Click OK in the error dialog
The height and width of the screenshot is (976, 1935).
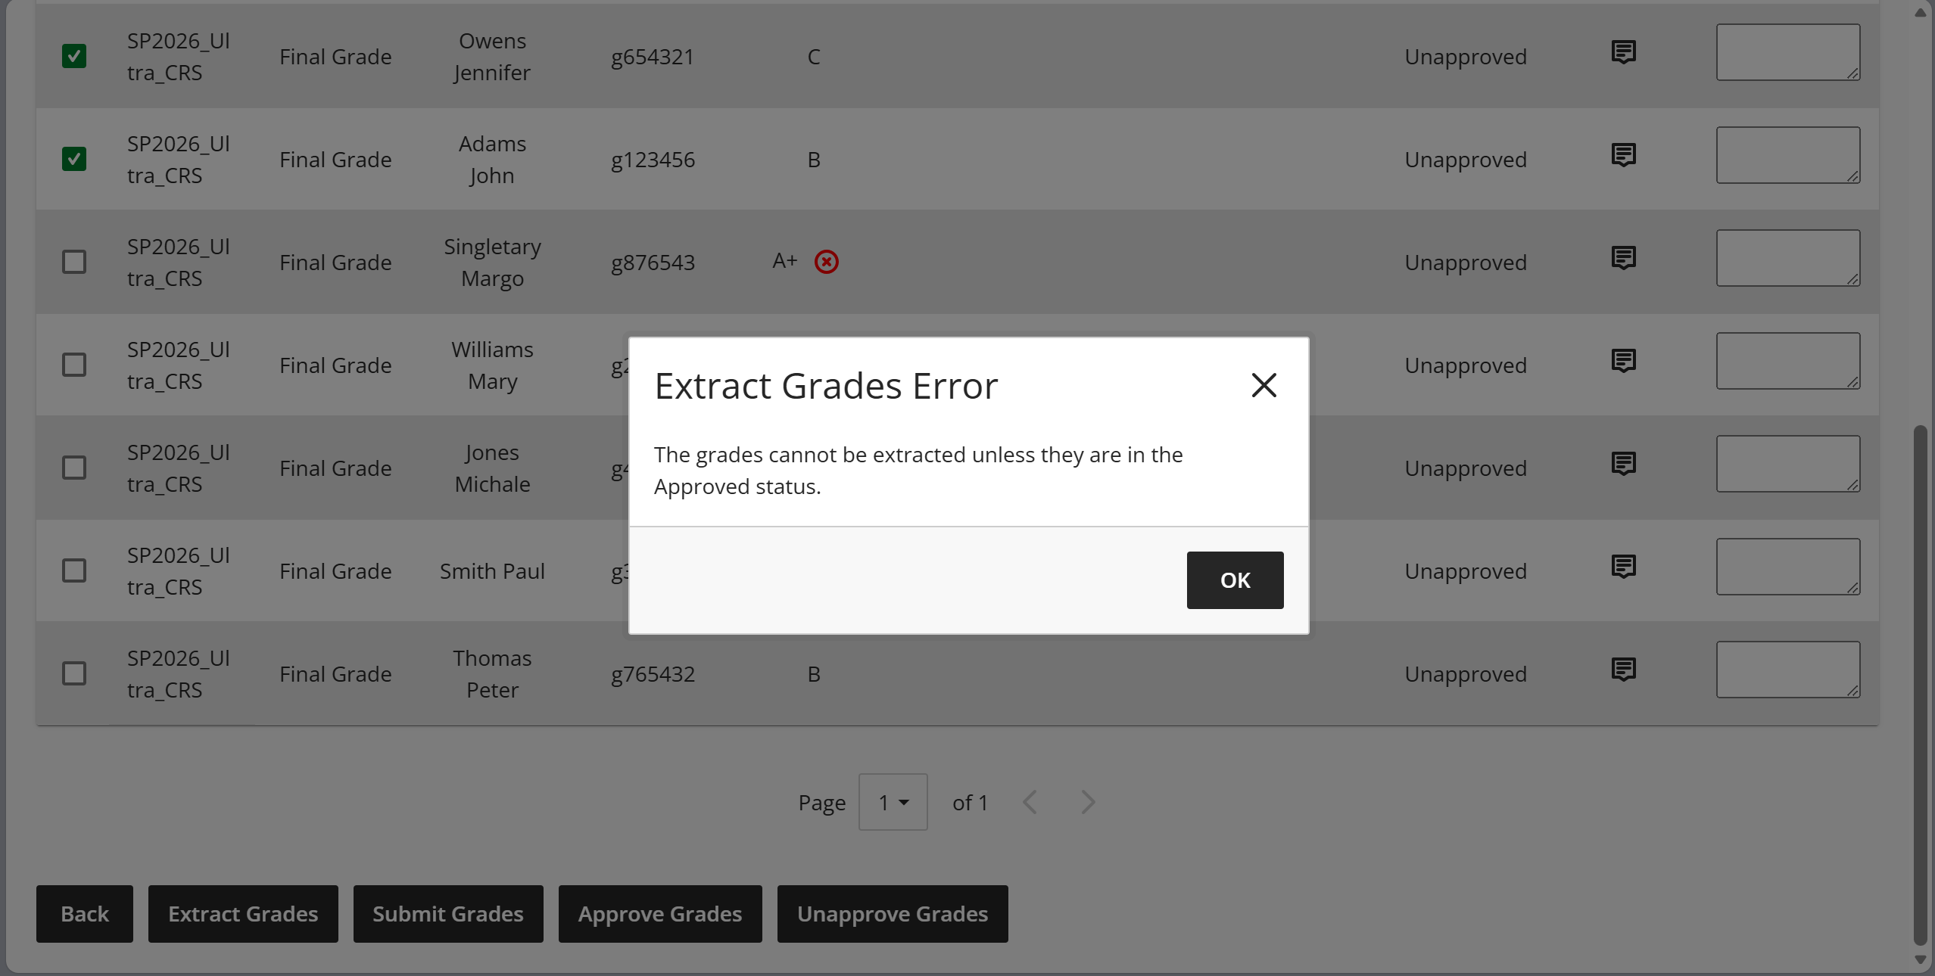[1234, 580]
